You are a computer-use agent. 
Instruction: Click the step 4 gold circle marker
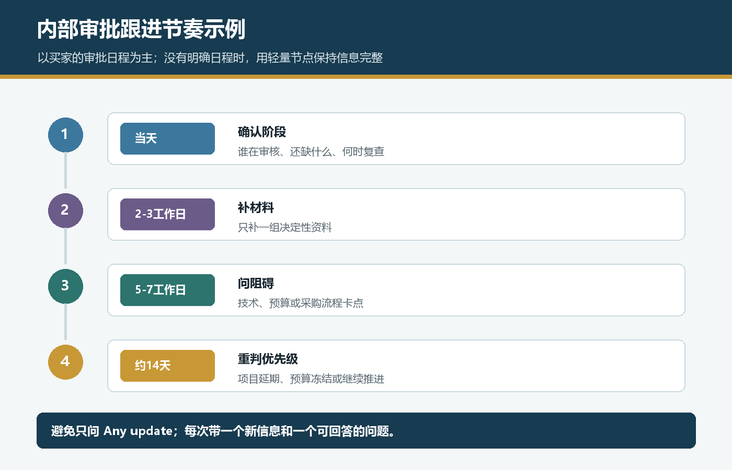click(65, 362)
